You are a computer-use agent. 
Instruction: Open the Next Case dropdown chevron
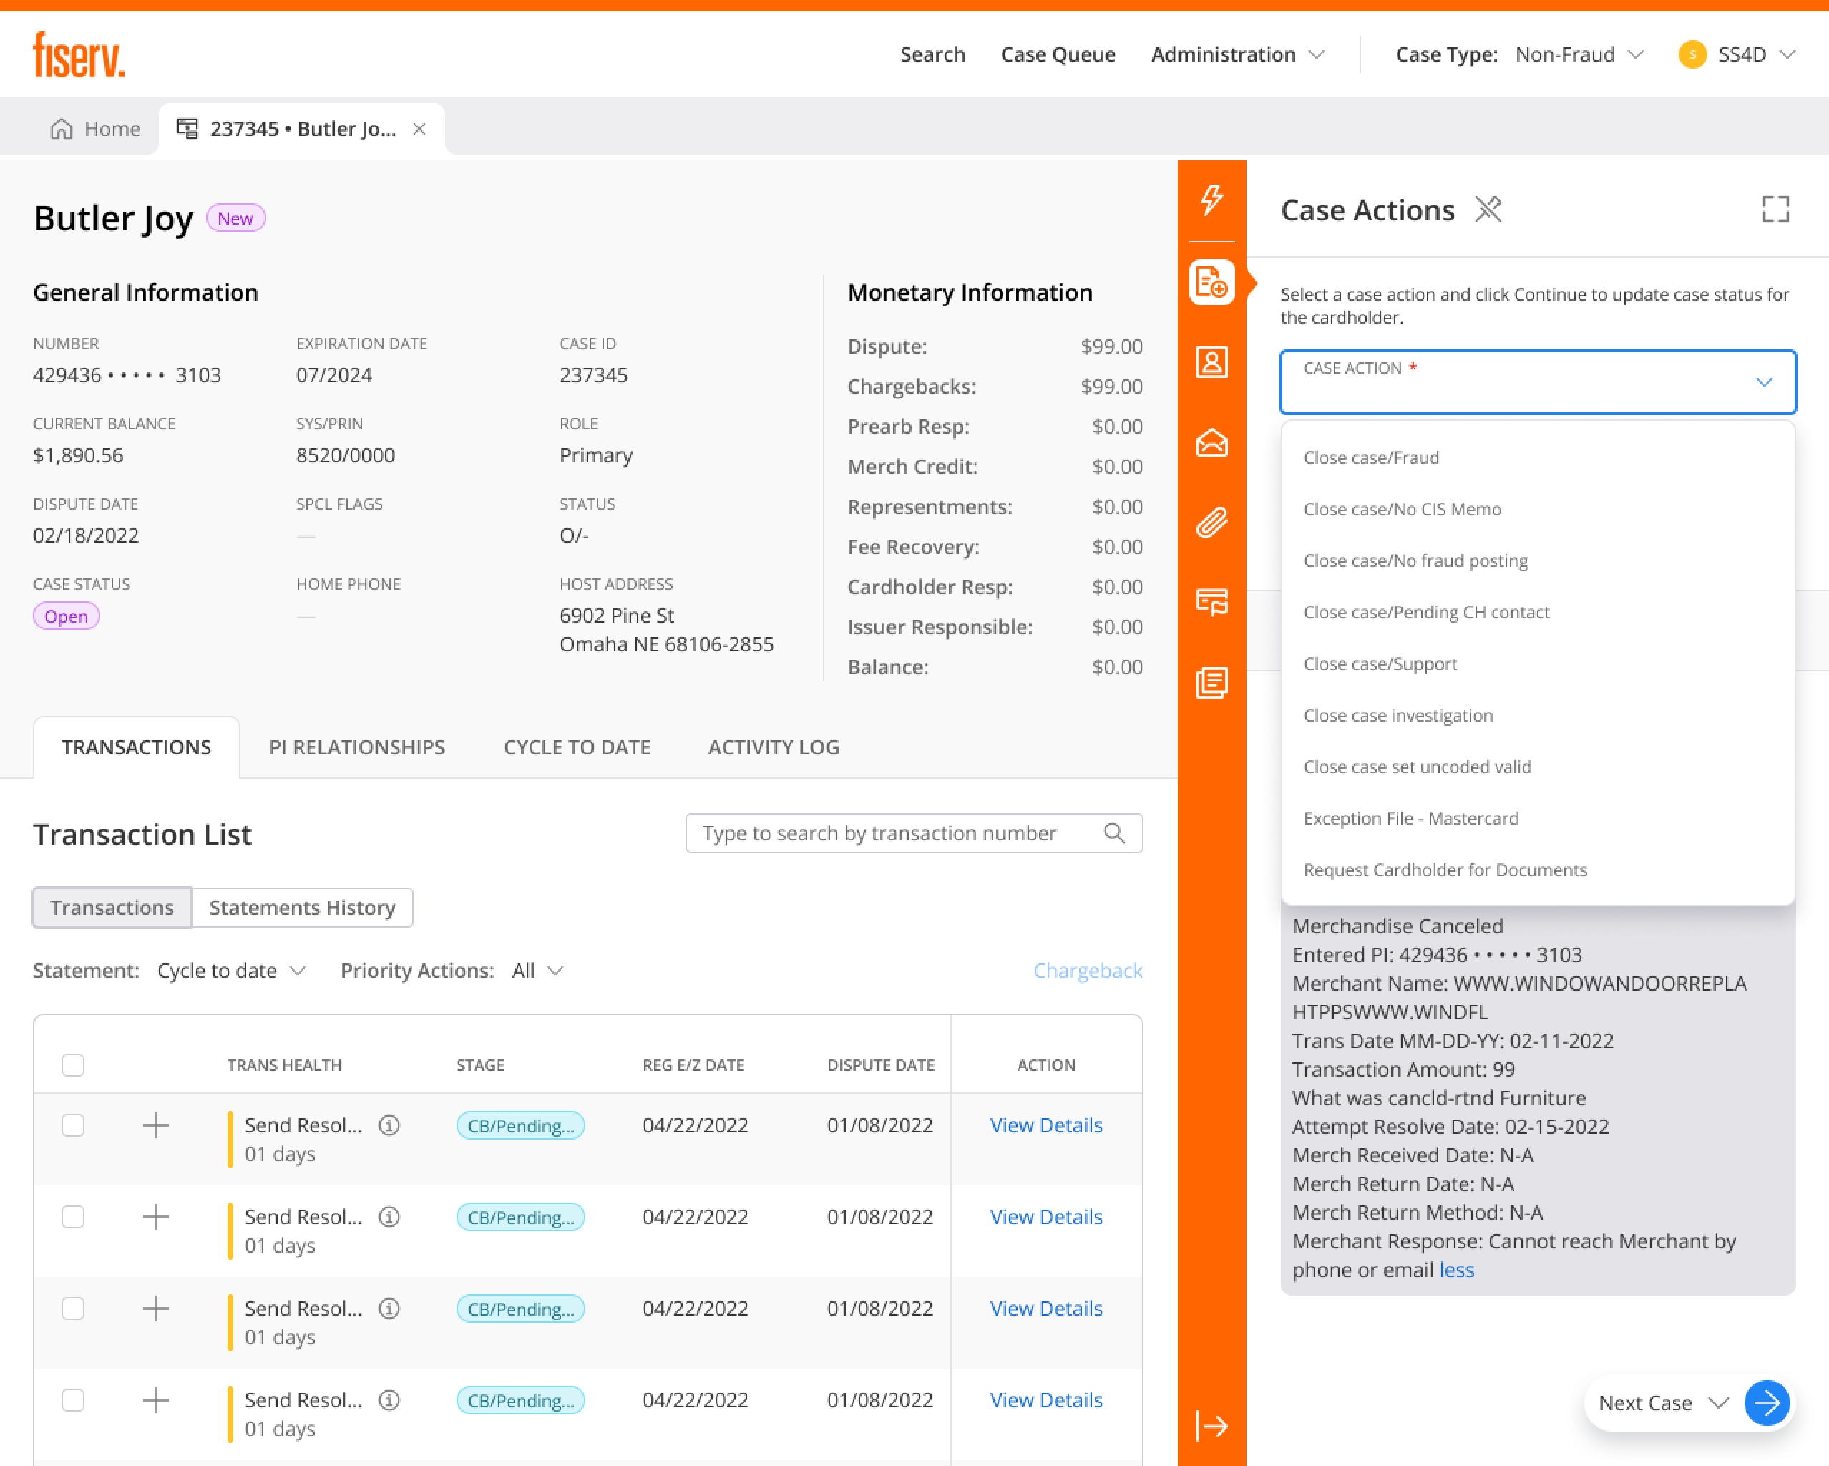coord(1719,1402)
